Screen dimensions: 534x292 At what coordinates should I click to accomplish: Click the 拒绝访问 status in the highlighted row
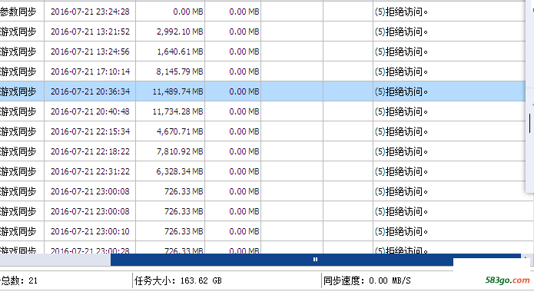point(401,92)
